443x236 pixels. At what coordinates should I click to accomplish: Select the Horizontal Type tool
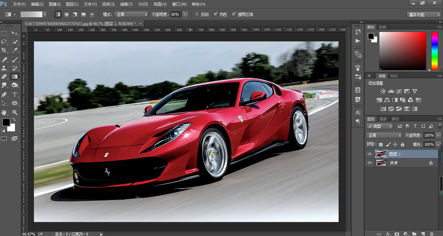click(x=15, y=95)
